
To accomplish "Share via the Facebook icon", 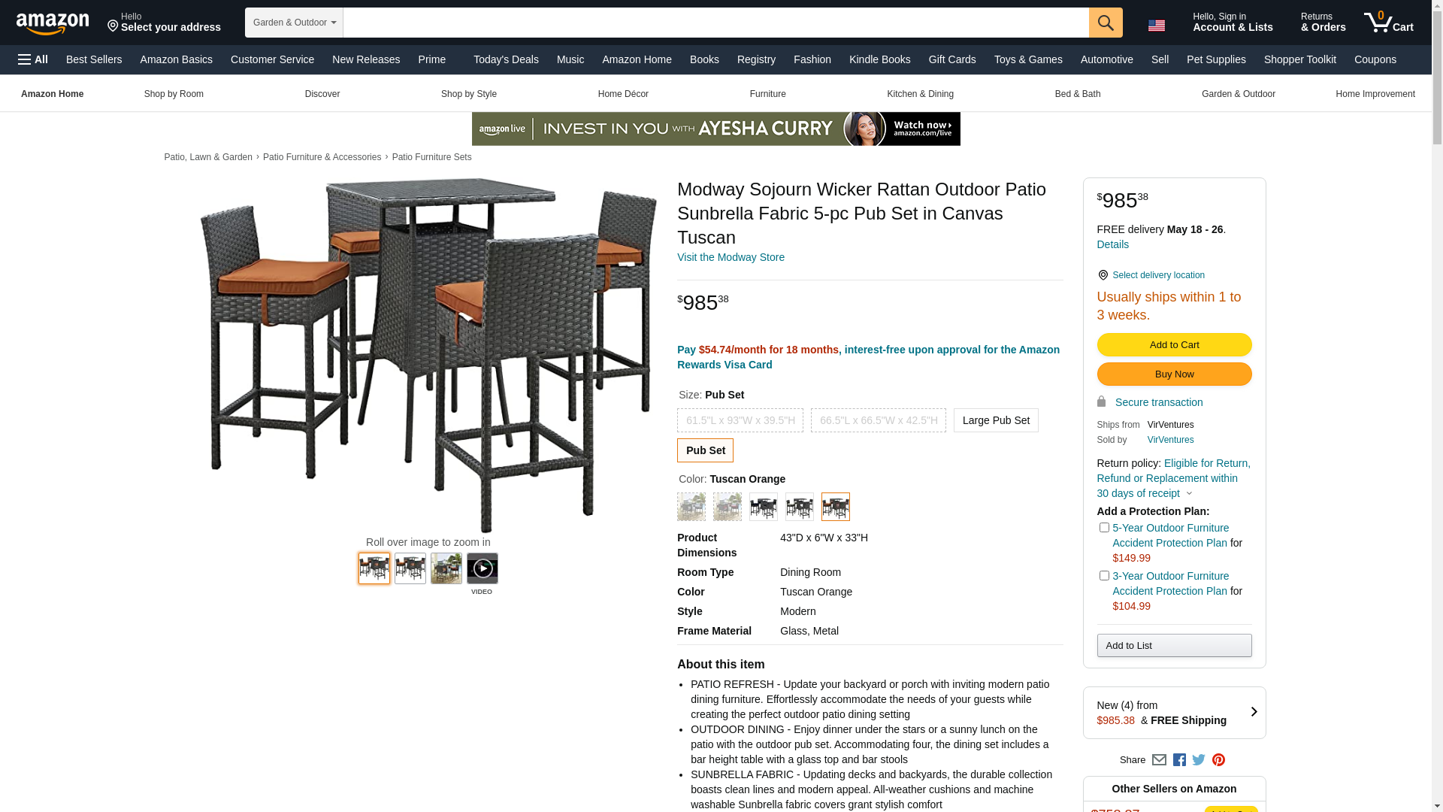I will pyautogui.click(x=1179, y=760).
